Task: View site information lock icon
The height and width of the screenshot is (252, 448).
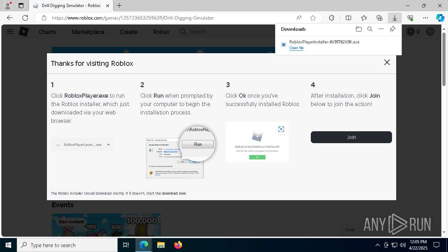Action: 44,18
